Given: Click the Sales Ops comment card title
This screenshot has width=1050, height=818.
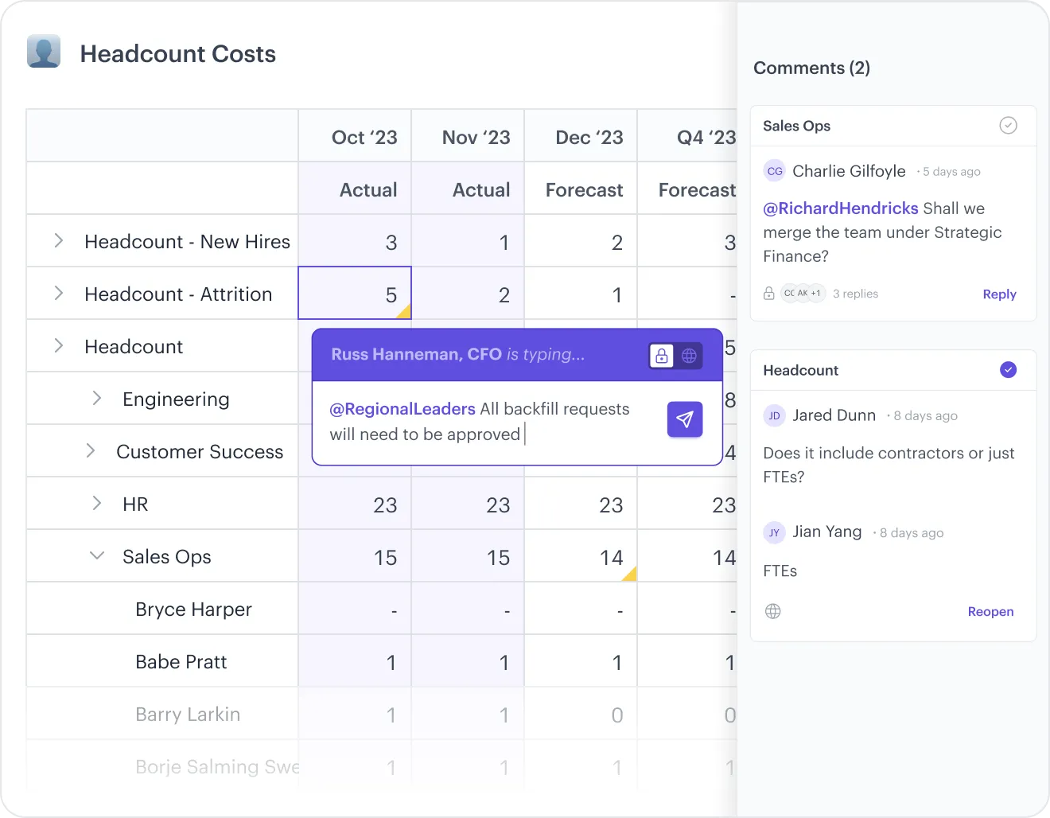Looking at the screenshot, I should pyautogui.click(x=796, y=126).
